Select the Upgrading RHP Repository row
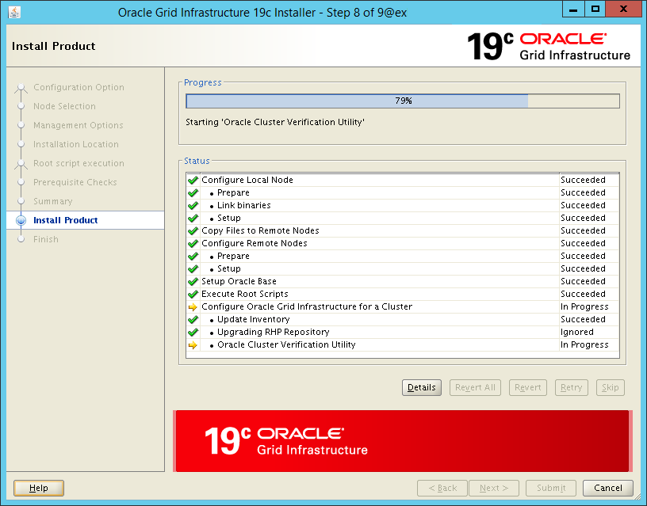Viewport: 647px width, 506px height. (403, 332)
